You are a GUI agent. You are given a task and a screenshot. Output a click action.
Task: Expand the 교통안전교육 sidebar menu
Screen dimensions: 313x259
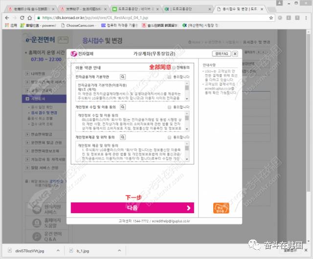coord(27,90)
